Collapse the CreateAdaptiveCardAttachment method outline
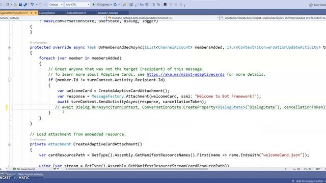 click(10, 144)
